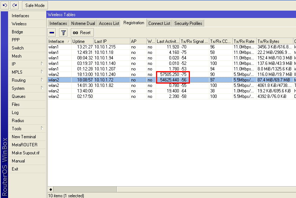Click the horizontal scrollbar left arrow
296x198 pixels.
coord(51,190)
